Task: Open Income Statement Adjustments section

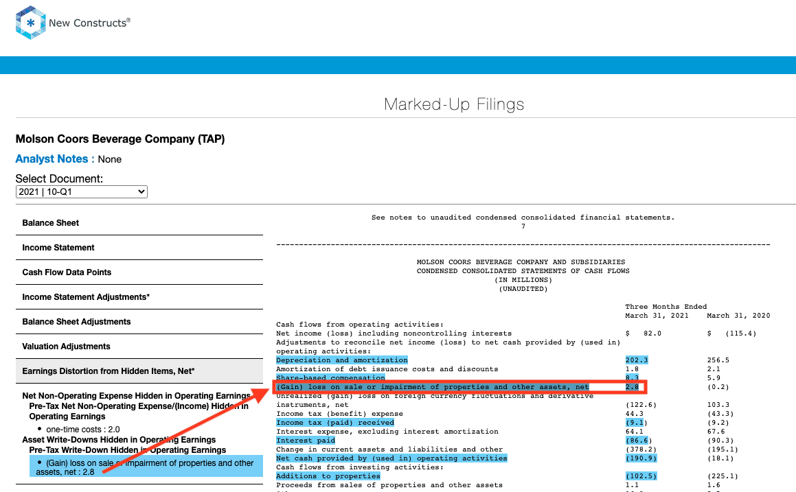Action: pyautogui.click(x=86, y=297)
